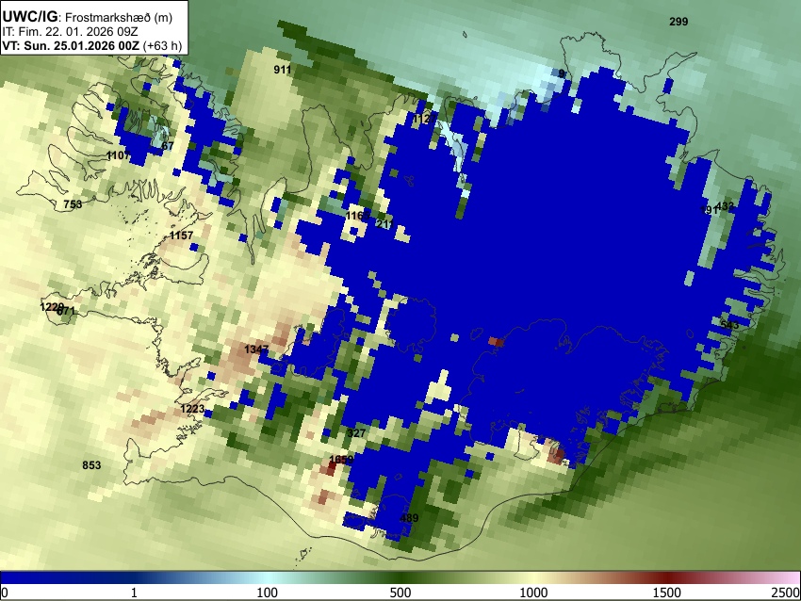The image size is (801, 601).
Task: Click the map value 1659
Action: tap(341, 460)
